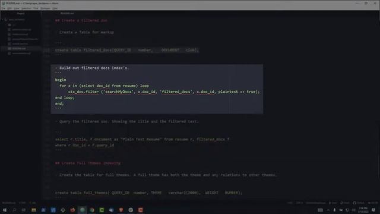This screenshot has width=380, height=214.
Task: Click the 'end loop;' line
Action: point(65,97)
